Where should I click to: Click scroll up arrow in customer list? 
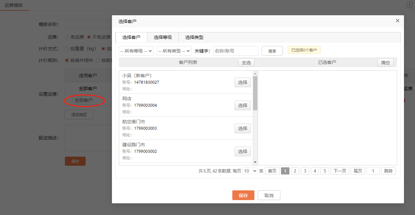pos(255,74)
